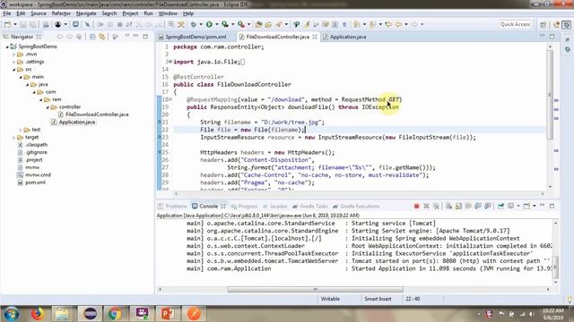Click the green Run button in the toolbar

[209, 24]
